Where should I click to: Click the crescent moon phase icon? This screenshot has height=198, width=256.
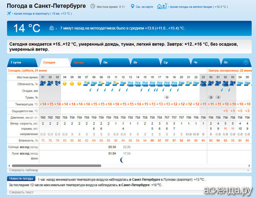coord(122,160)
